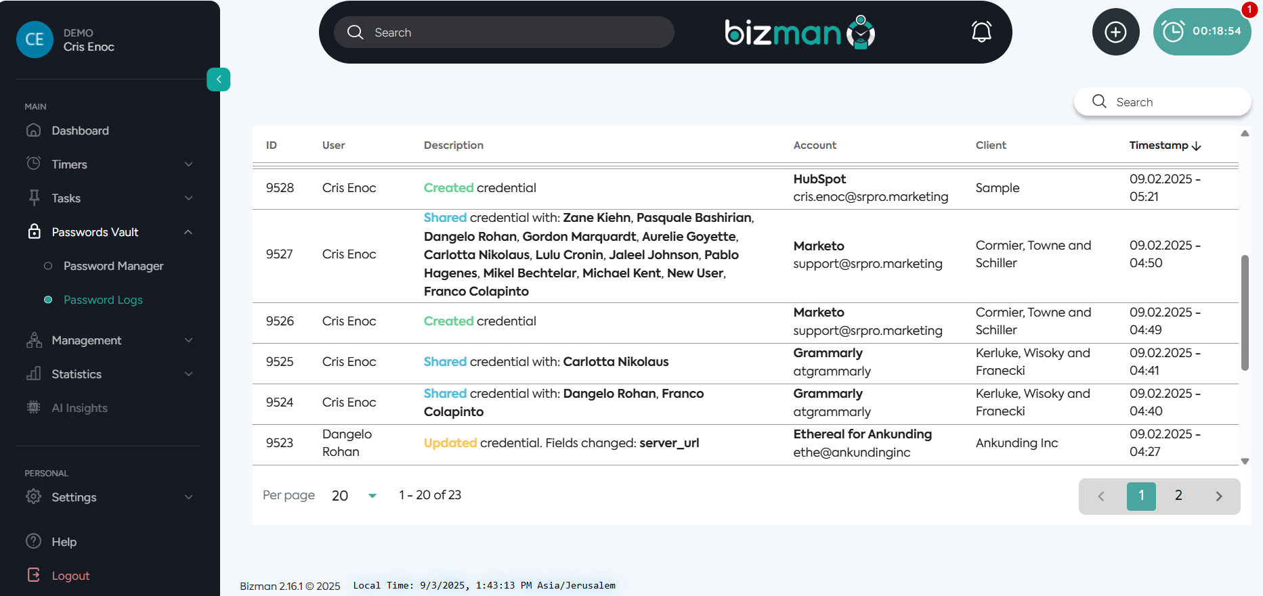Open the Per page dropdown

coord(354,496)
